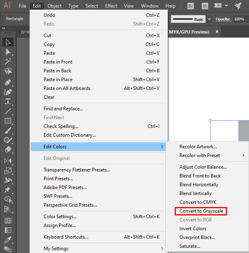Choose Find and Replace...
Viewport: 249px width, 253px height.
click(x=99, y=109)
